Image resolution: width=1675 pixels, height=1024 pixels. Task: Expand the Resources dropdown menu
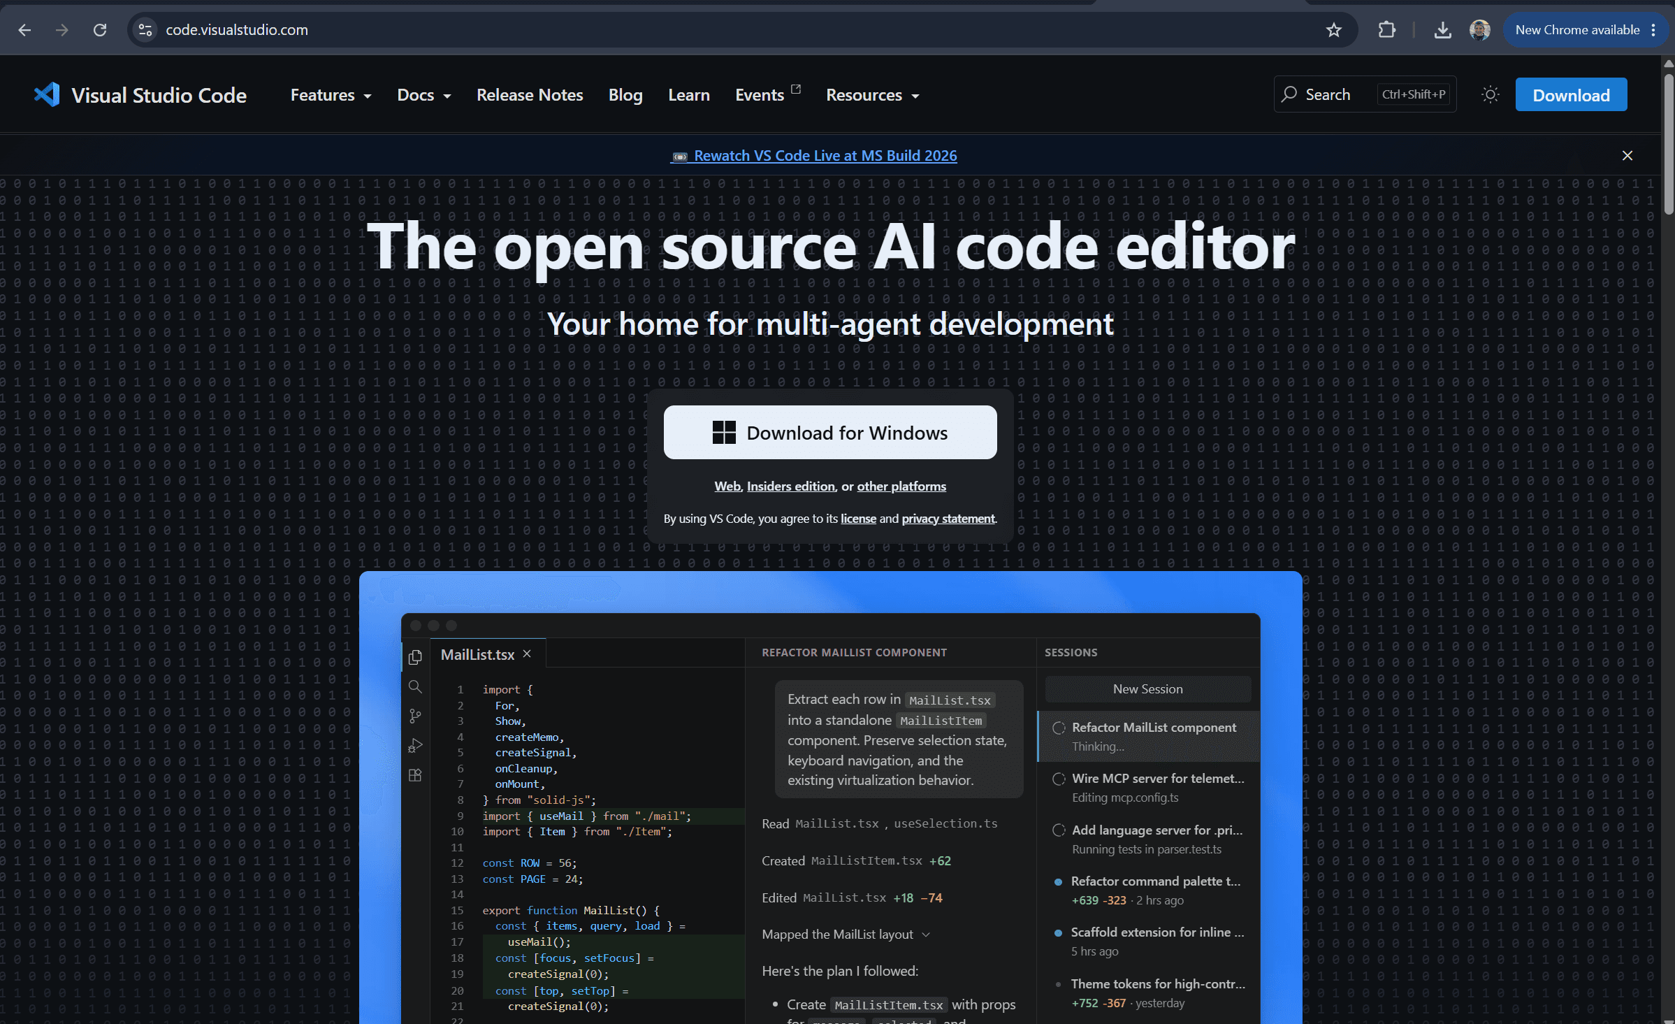(872, 94)
